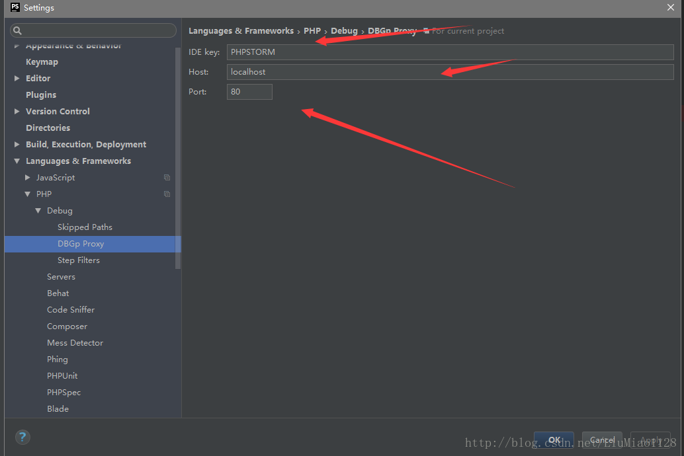
Task: Open the Plugins settings page
Action: 41,95
